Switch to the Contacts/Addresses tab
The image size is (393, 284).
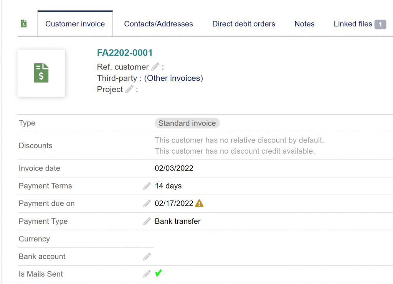pos(159,24)
